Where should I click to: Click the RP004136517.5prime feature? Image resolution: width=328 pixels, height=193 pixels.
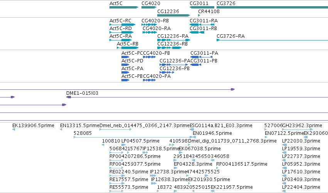[x=217, y=168]
